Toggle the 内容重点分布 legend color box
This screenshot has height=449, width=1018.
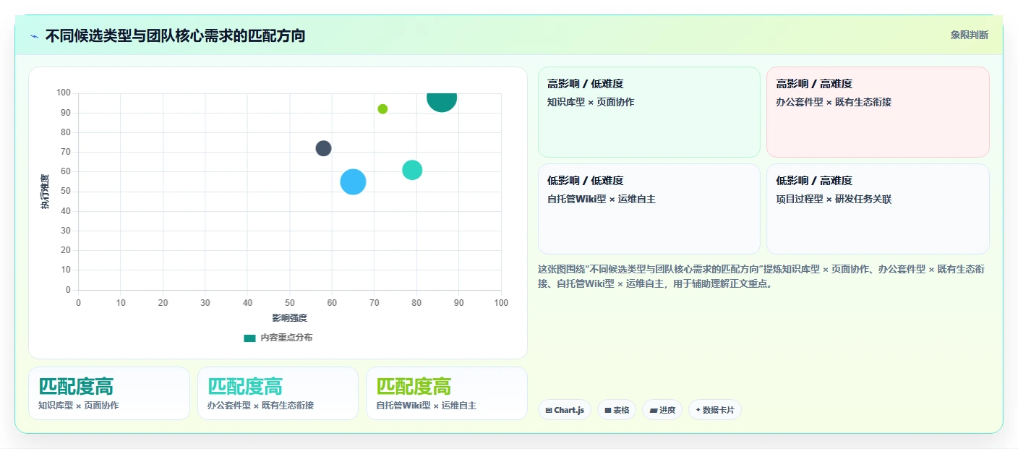tap(249, 338)
